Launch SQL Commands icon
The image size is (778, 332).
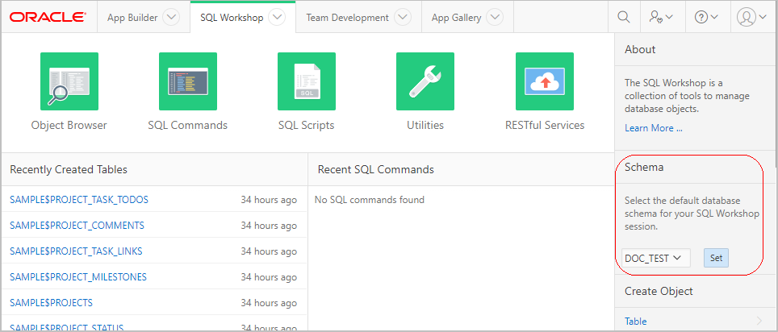tap(187, 81)
